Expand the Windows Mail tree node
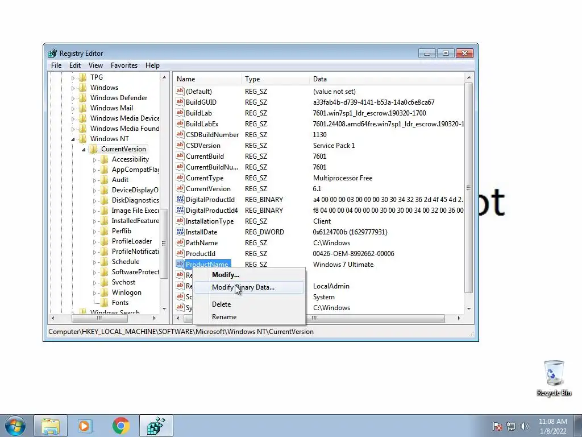 73,109
